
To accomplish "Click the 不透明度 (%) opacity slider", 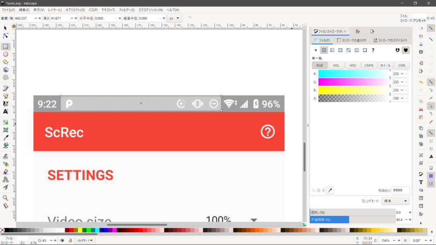I will [353, 220].
